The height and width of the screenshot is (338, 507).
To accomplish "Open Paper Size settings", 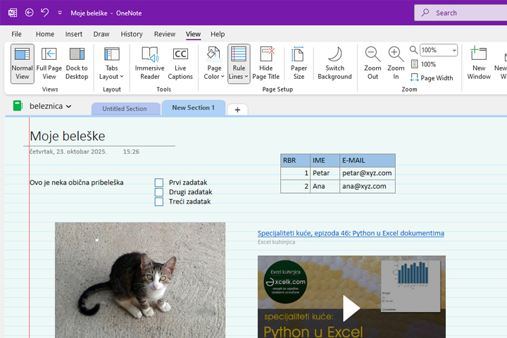I will [299, 63].
